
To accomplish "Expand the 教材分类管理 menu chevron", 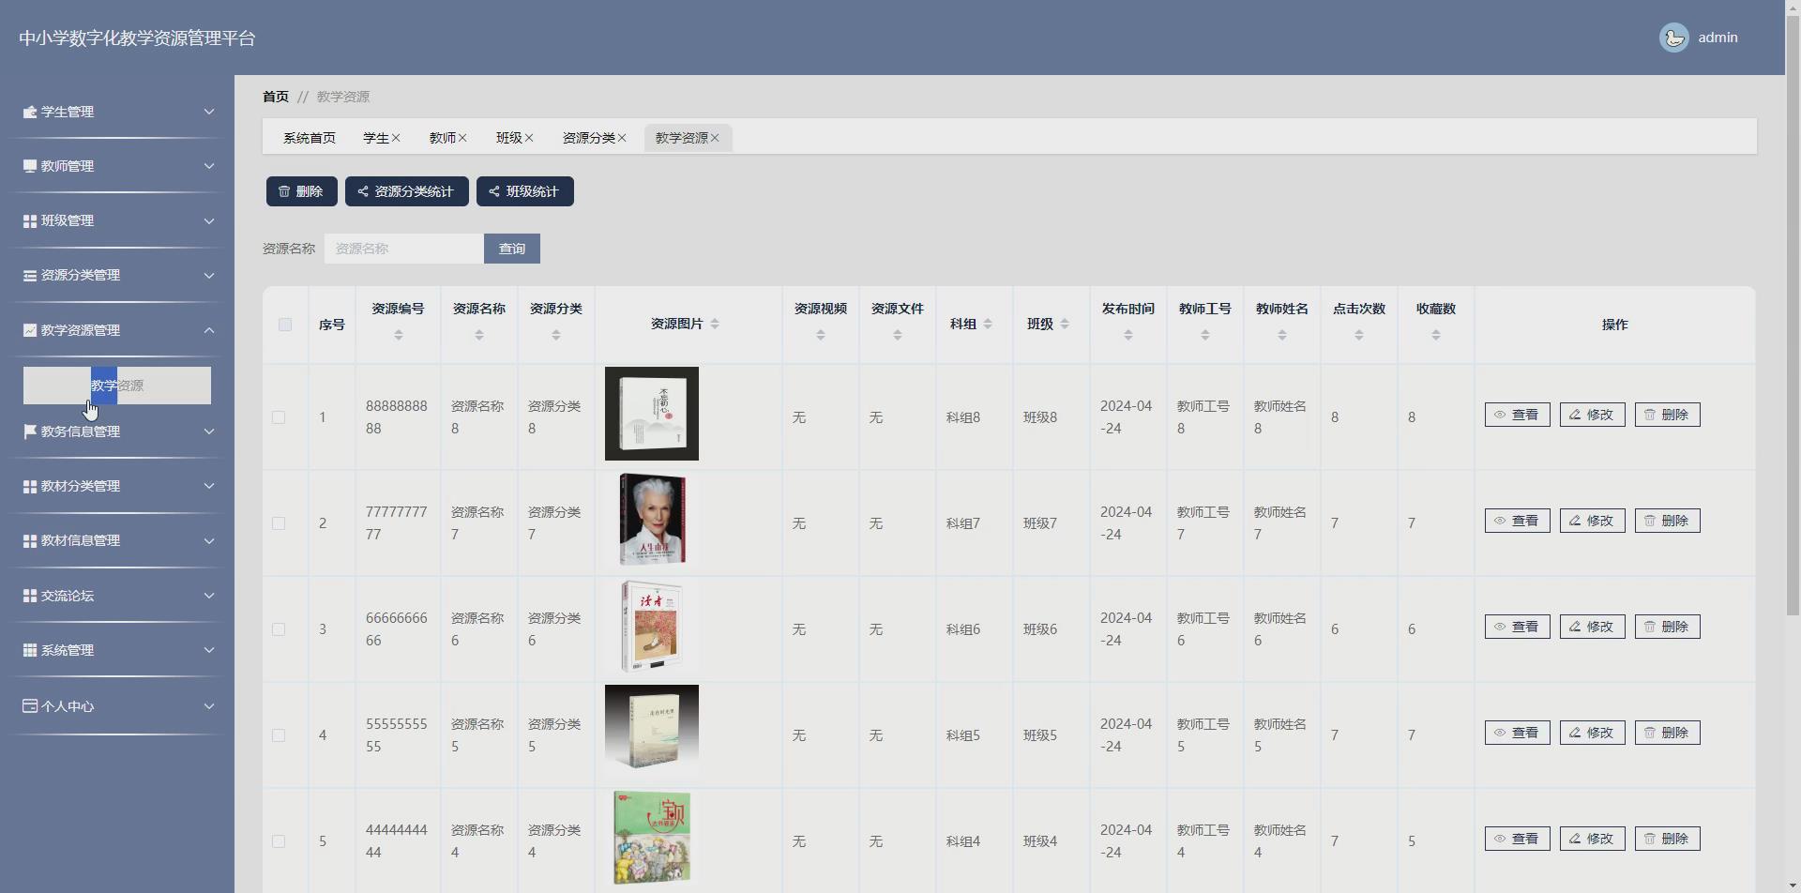I will 209,486.
